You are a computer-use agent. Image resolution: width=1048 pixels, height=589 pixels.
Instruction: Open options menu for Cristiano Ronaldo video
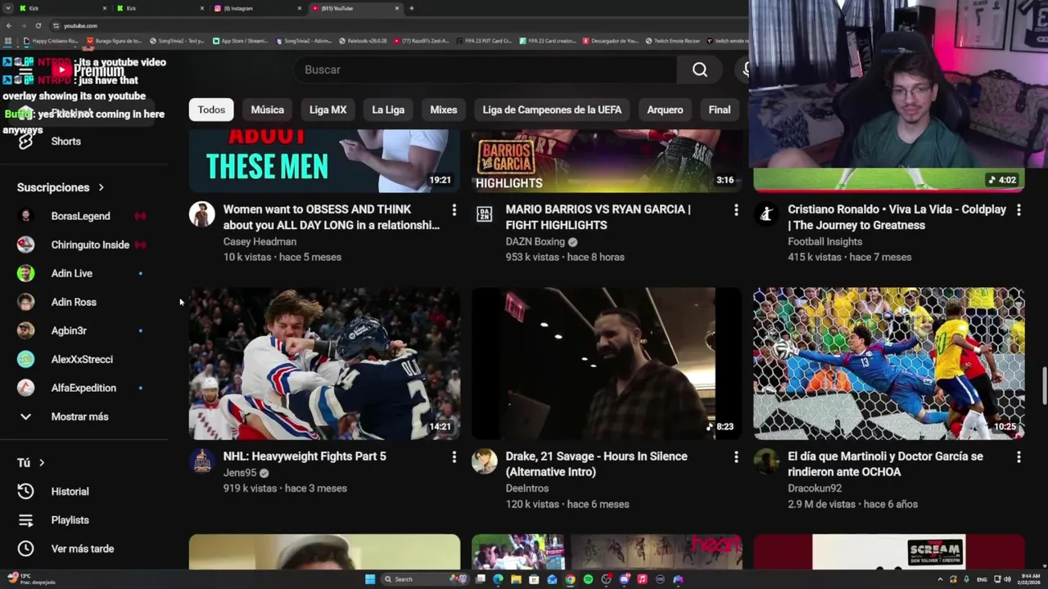coord(1019,210)
